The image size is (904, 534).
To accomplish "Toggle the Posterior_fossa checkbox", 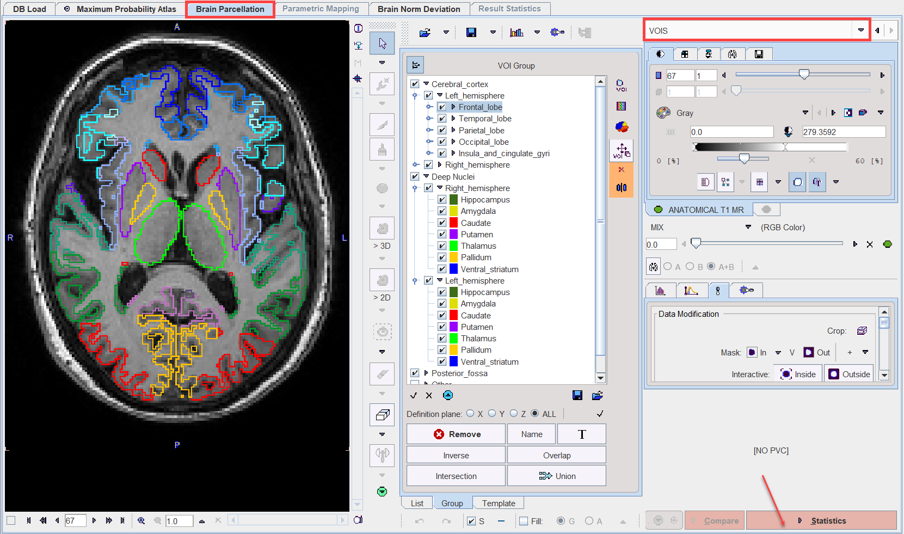I will point(415,373).
